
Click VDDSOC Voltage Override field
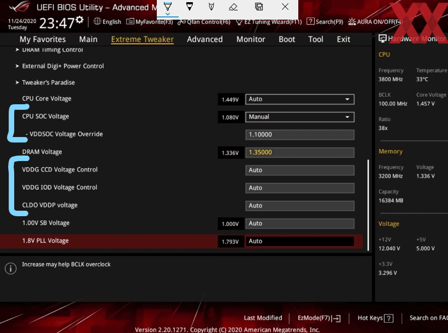pos(300,134)
